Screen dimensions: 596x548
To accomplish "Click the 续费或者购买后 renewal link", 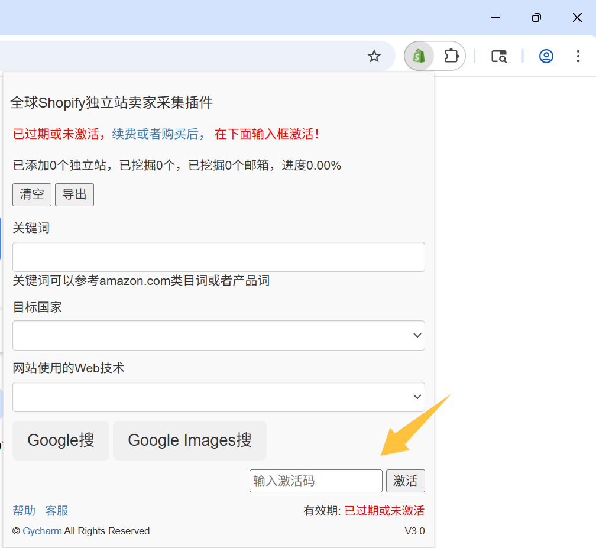I will click(159, 134).
